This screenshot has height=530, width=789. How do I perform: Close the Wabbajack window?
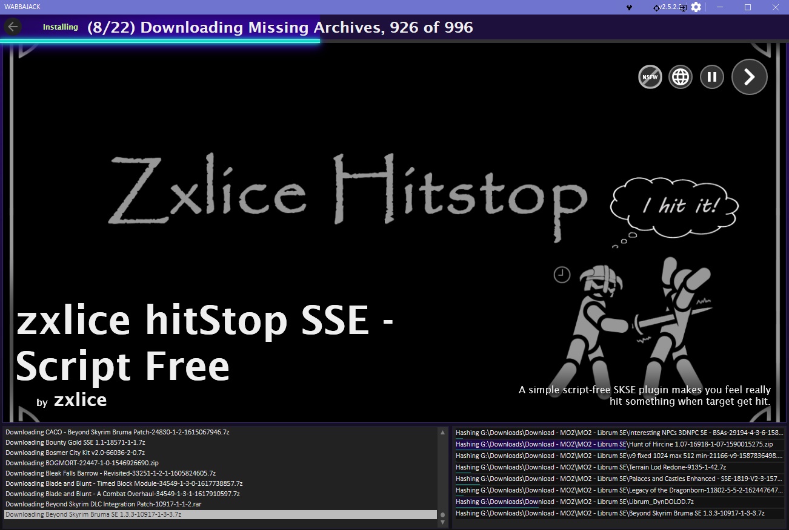776,7
